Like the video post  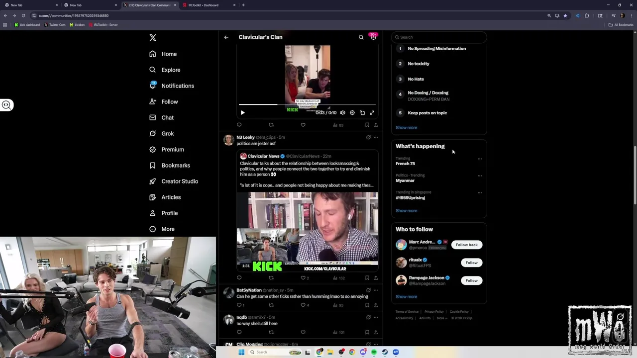303,125
